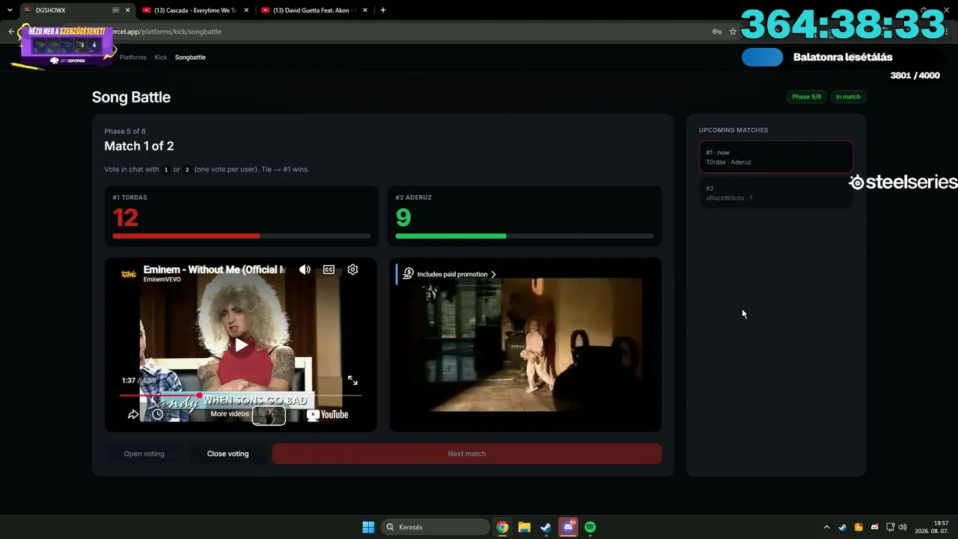958x539 pixels.
Task: Click the #1 T0rdas vote count 12
Action: click(126, 217)
